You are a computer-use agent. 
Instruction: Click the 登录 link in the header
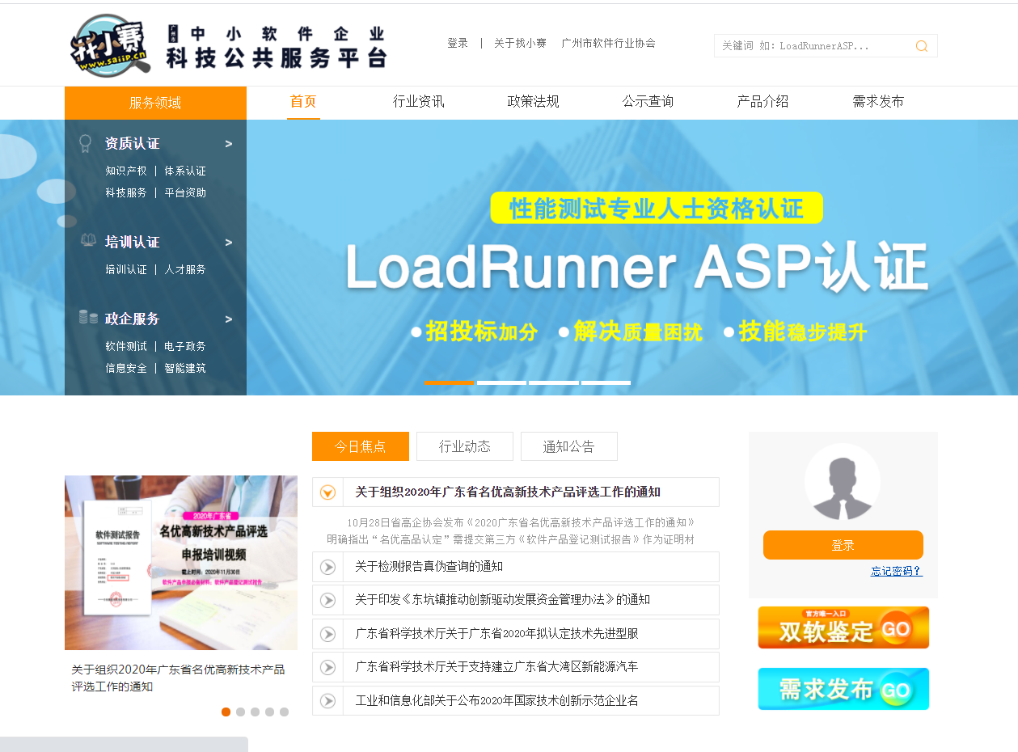coord(458,44)
